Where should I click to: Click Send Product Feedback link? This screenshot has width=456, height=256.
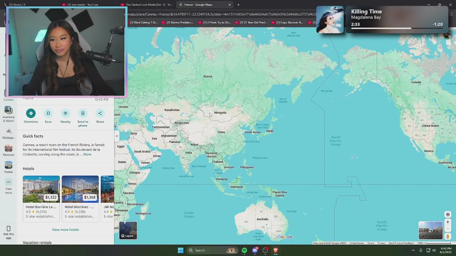(401, 243)
